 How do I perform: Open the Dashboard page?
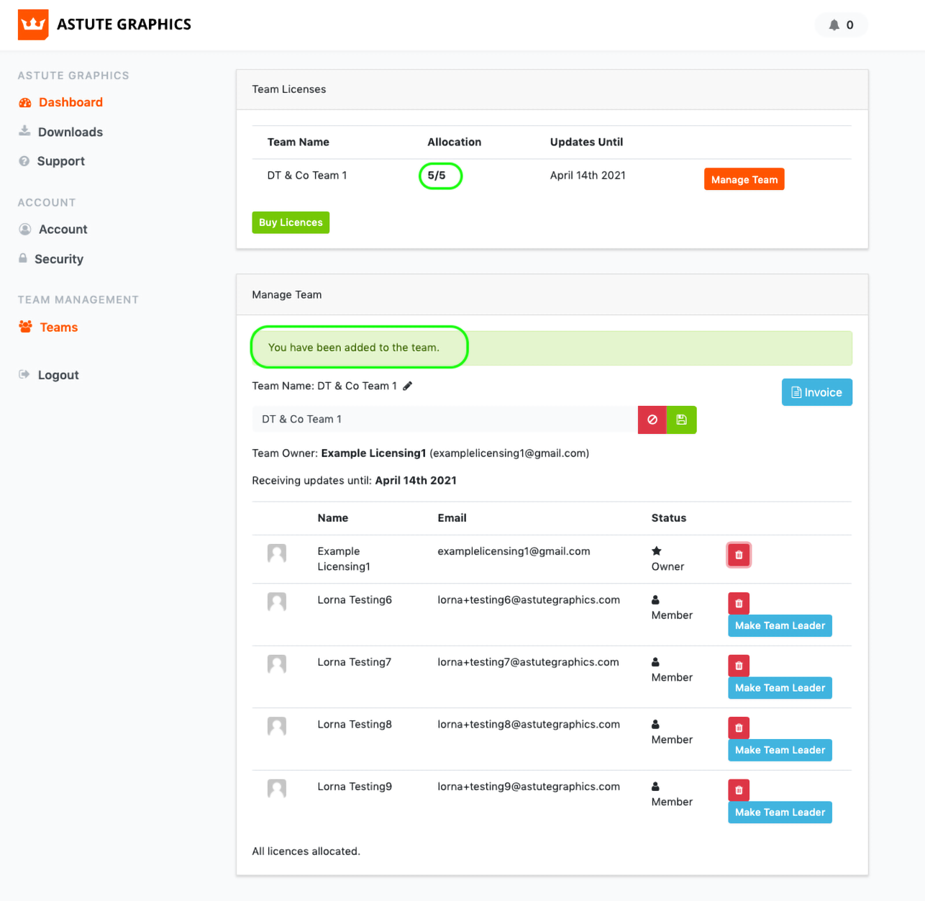point(70,102)
